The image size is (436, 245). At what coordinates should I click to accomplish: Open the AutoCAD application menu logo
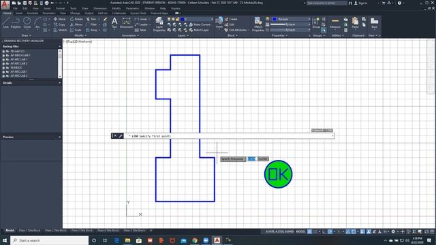point(5,5)
